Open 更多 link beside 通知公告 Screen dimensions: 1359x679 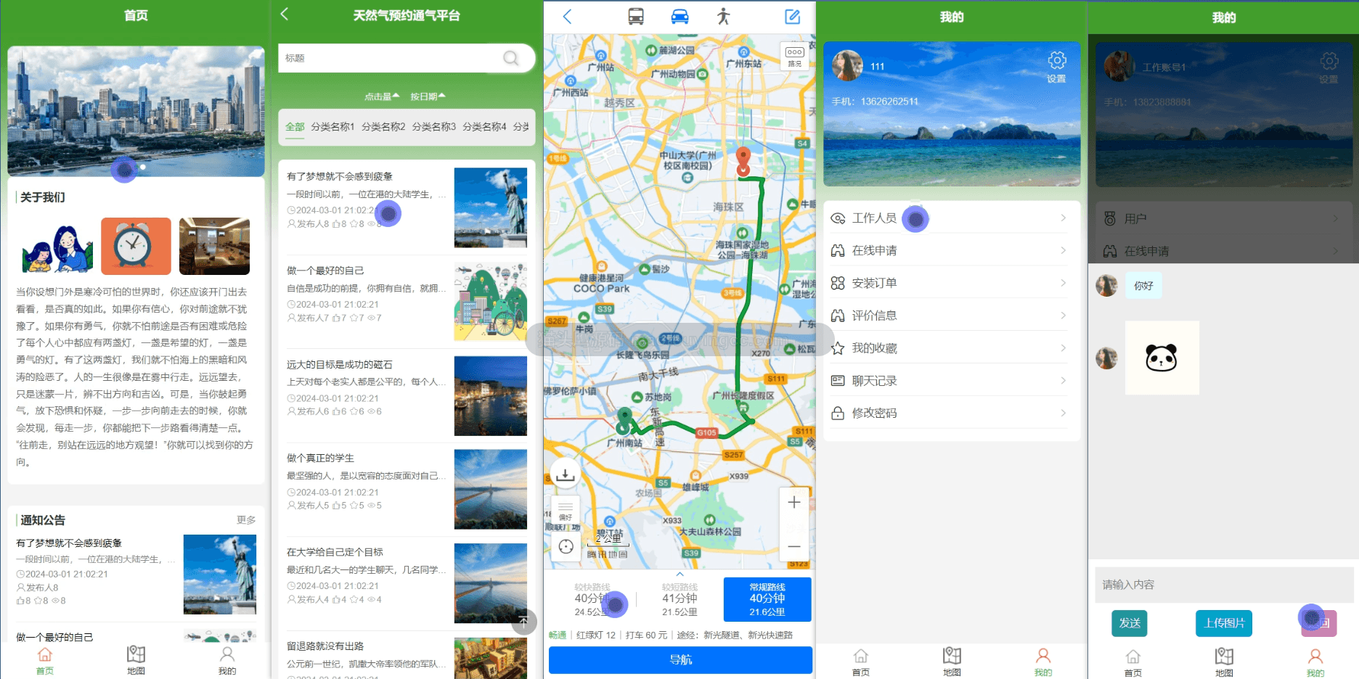[x=246, y=520]
